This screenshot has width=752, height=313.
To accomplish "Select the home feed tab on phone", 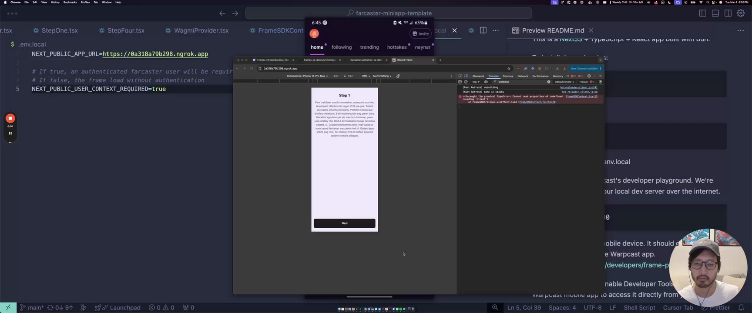I will (x=317, y=47).
